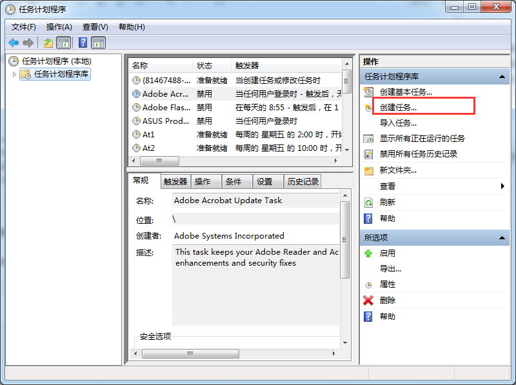Click the 禁用所有任务历史记录 icon
Viewport: 516px width, 385px height.
click(x=368, y=154)
